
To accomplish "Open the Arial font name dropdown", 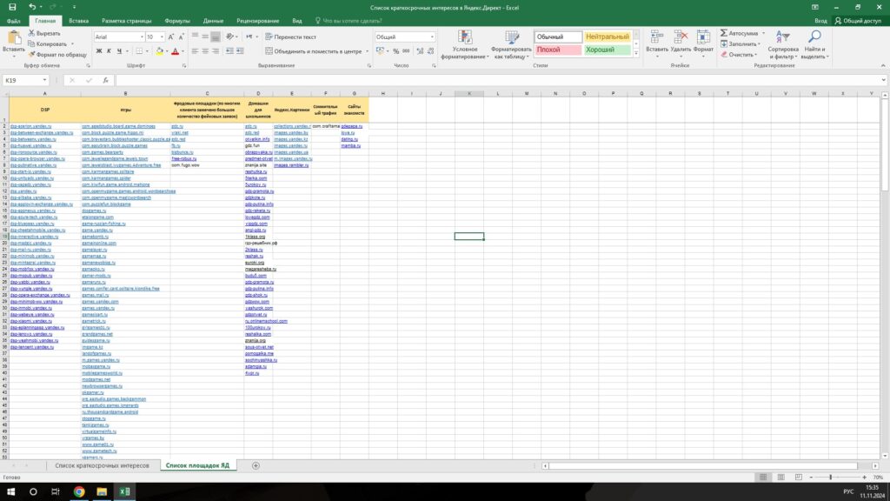I will (x=142, y=37).
